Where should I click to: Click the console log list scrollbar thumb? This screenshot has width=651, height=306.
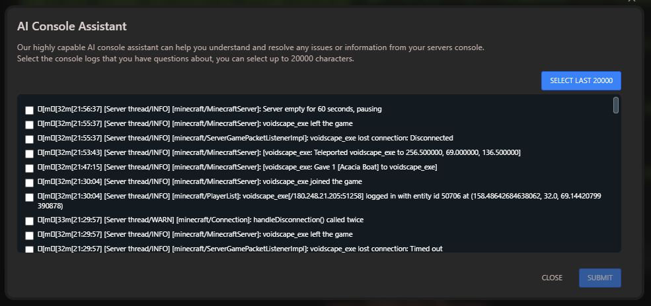[616, 105]
